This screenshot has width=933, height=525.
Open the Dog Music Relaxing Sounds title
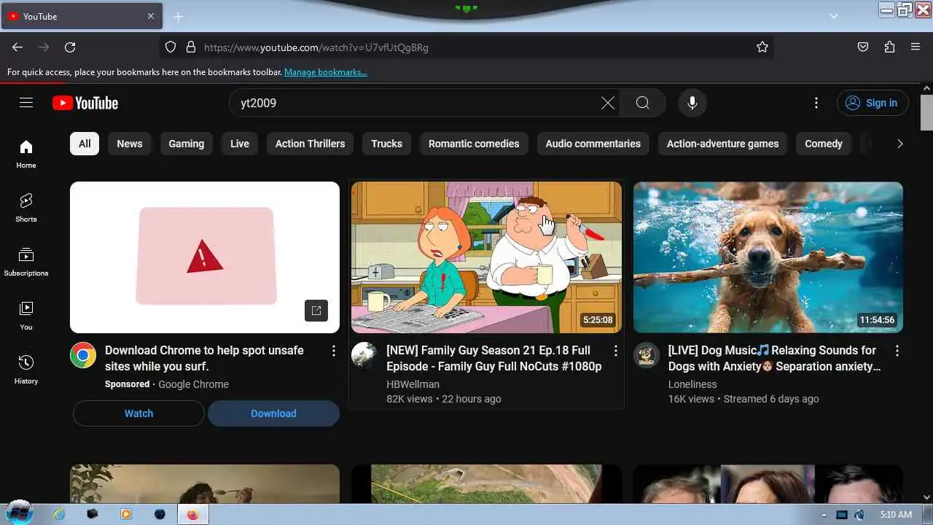pos(775,358)
